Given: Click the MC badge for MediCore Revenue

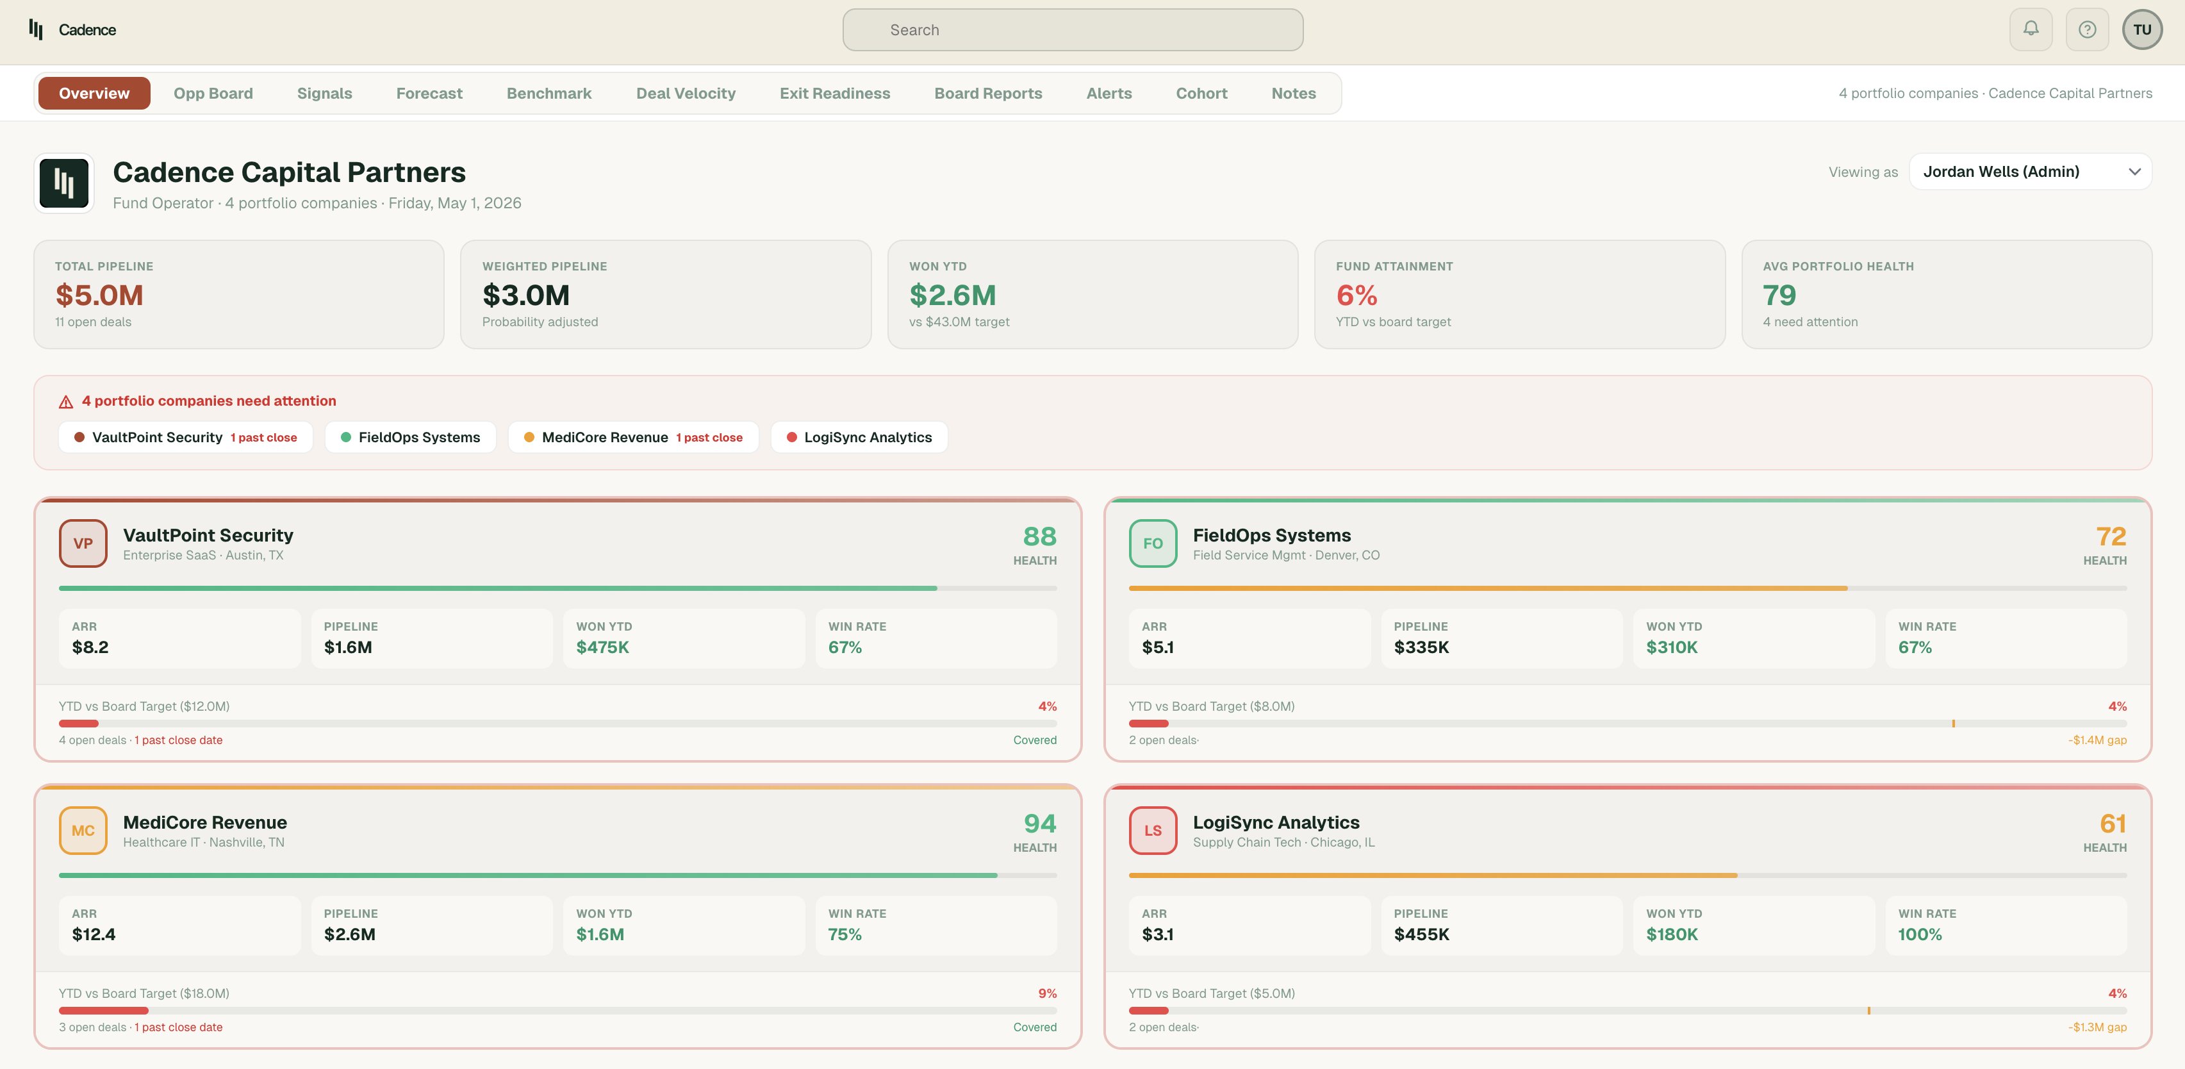Looking at the screenshot, I should (83, 831).
